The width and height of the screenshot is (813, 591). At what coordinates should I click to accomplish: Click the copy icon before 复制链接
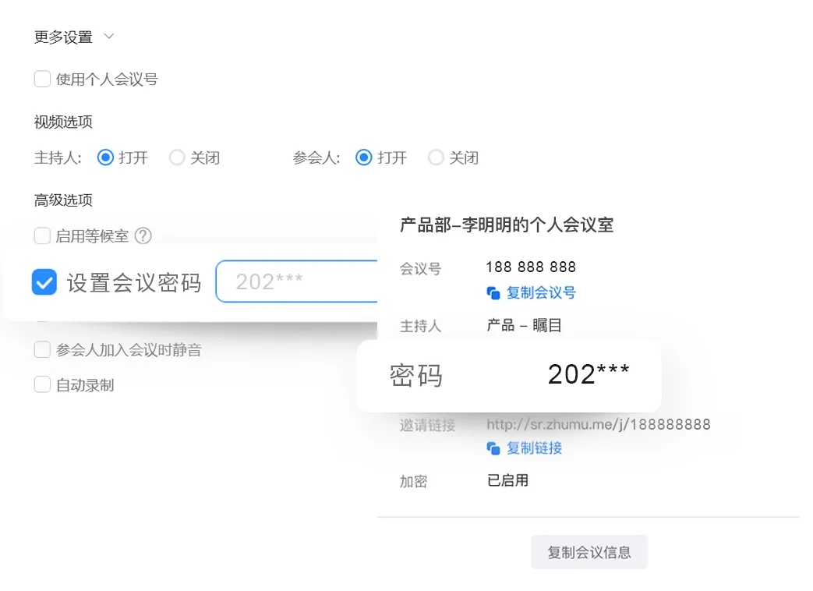point(493,448)
